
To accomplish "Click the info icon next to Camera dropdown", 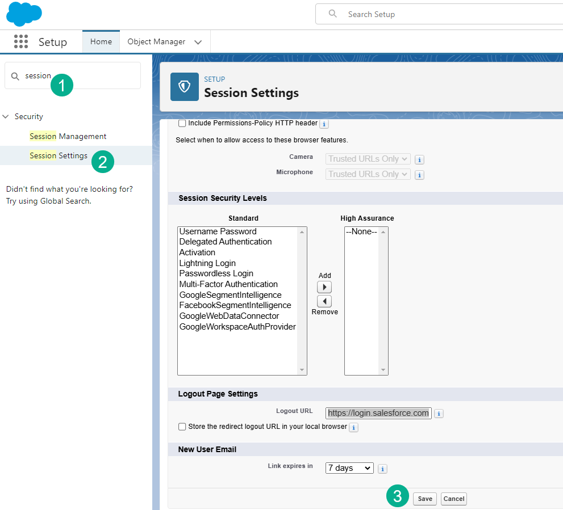I will pos(419,159).
